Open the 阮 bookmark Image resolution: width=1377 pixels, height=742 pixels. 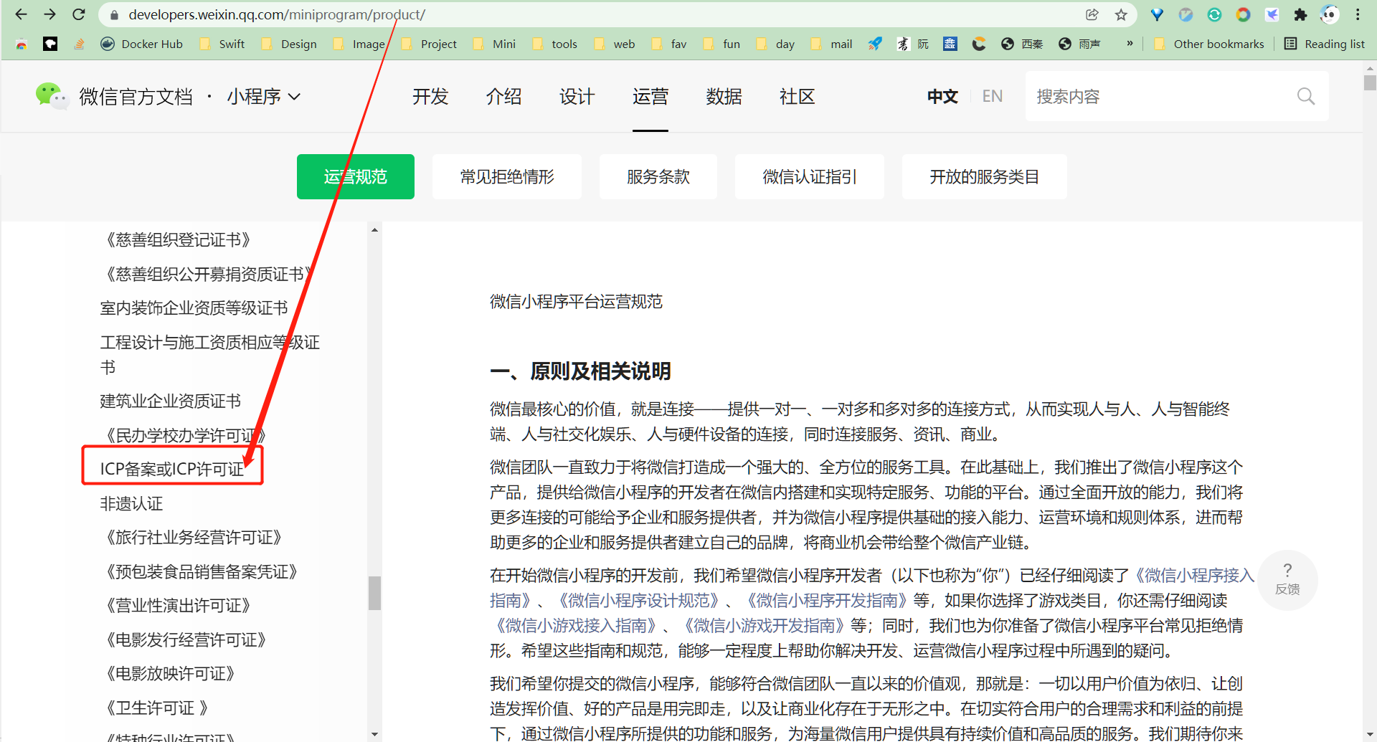(x=913, y=44)
